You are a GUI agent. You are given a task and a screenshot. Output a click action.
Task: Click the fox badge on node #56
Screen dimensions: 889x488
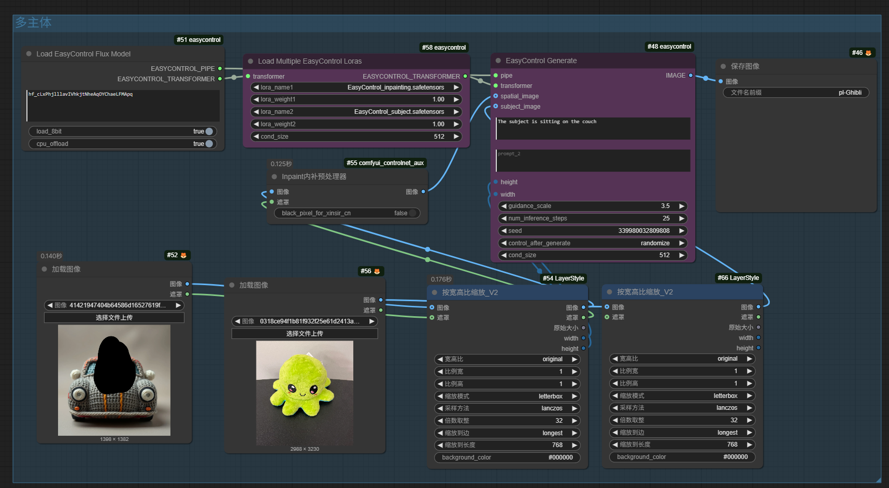377,271
